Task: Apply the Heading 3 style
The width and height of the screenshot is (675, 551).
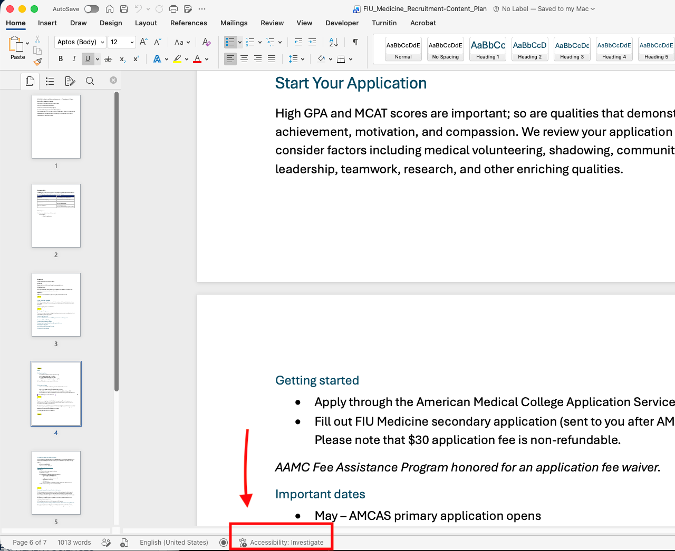Action: pos(572,50)
